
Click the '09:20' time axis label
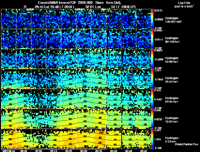pos(68,151)
